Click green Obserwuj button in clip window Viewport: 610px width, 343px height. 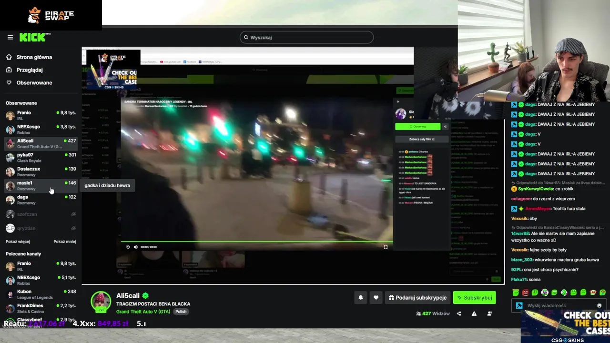(x=418, y=126)
